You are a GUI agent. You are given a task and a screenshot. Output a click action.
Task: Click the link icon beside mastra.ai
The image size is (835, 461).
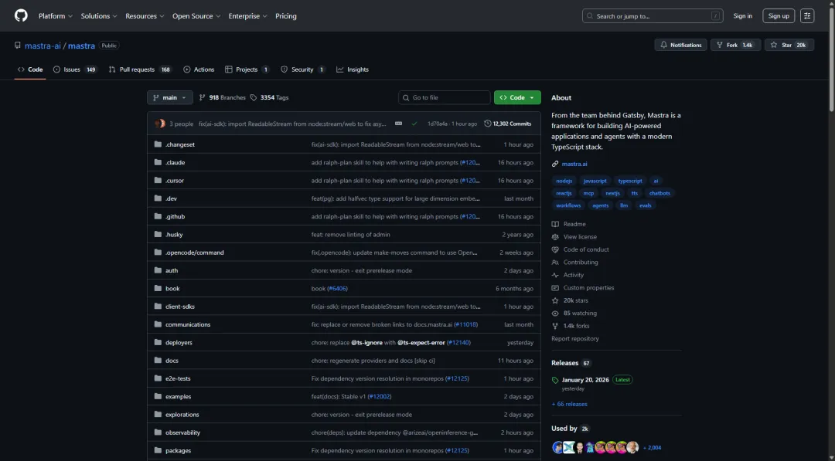coord(555,164)
